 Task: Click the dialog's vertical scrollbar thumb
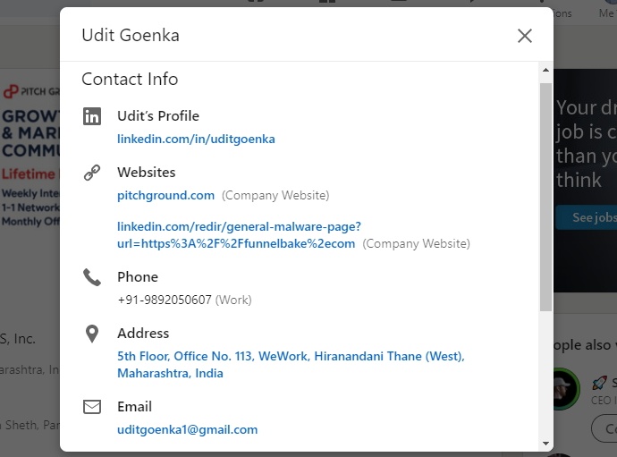(545, 198)
